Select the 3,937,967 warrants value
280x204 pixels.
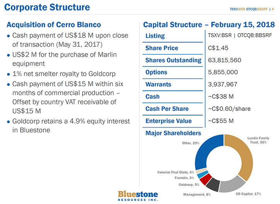[x=223, y=85]
